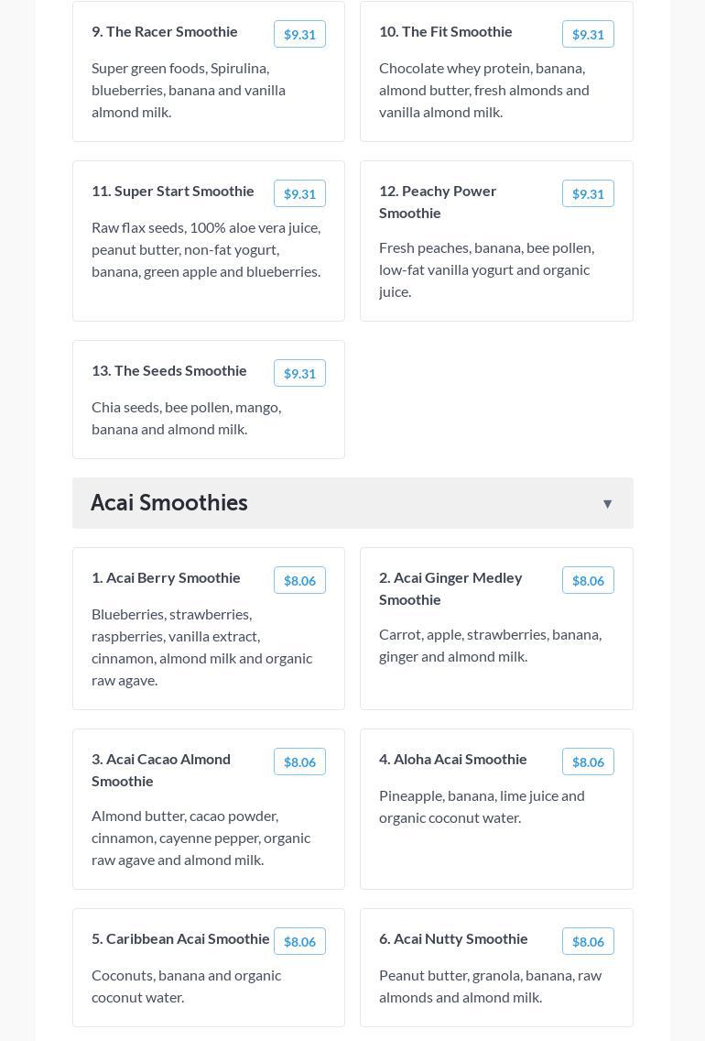
Task: Click the Acai Smoothies section heading
Action: tap(169, 503)
